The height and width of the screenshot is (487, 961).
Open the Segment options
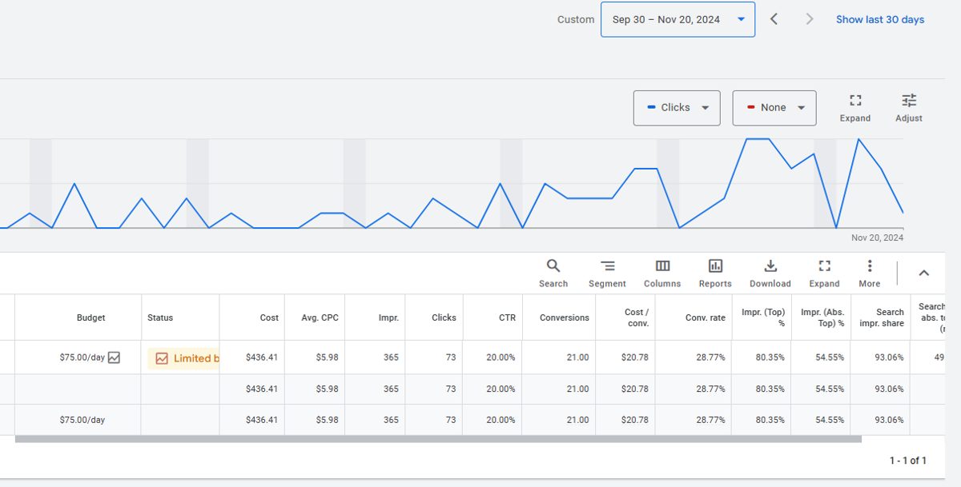click(x=607, y=273)
